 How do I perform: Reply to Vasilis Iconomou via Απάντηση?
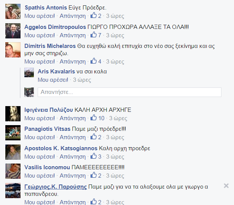73,176
